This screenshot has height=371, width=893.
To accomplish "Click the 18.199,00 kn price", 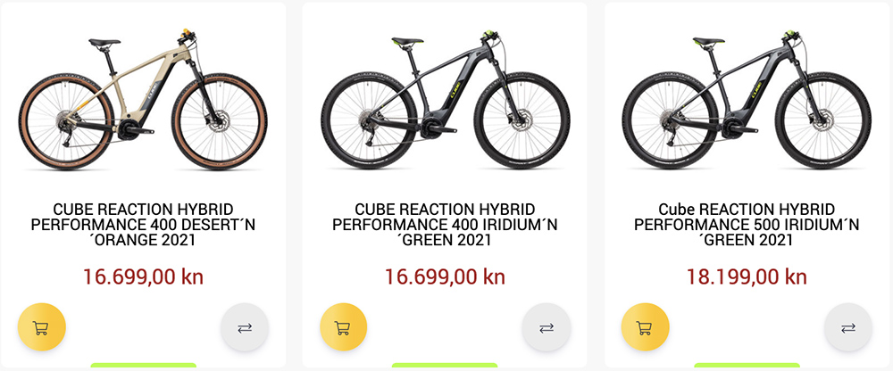I will 747,277.
